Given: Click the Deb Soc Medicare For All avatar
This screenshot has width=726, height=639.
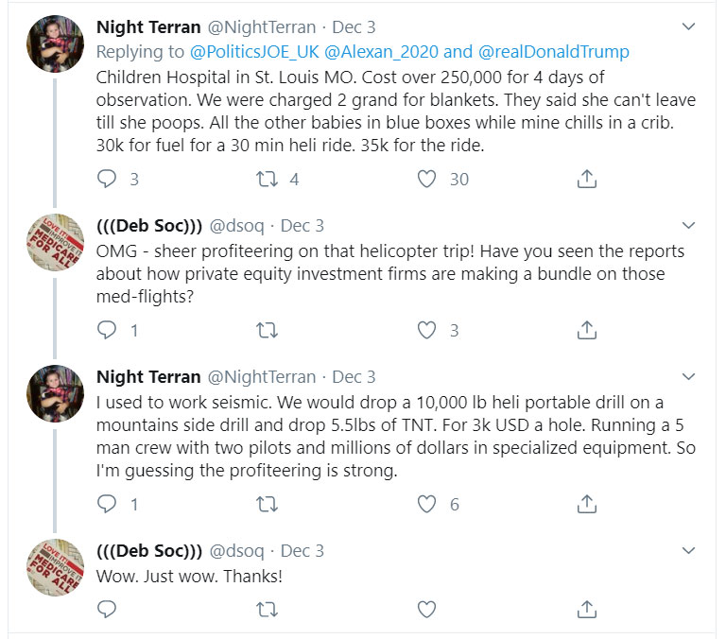Looking at the screenshot, I should coord(55,239).
